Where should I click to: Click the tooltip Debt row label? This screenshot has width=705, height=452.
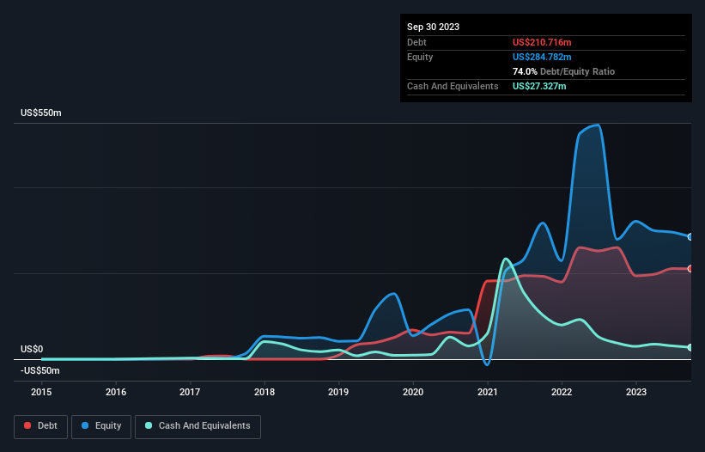[416, 42]
